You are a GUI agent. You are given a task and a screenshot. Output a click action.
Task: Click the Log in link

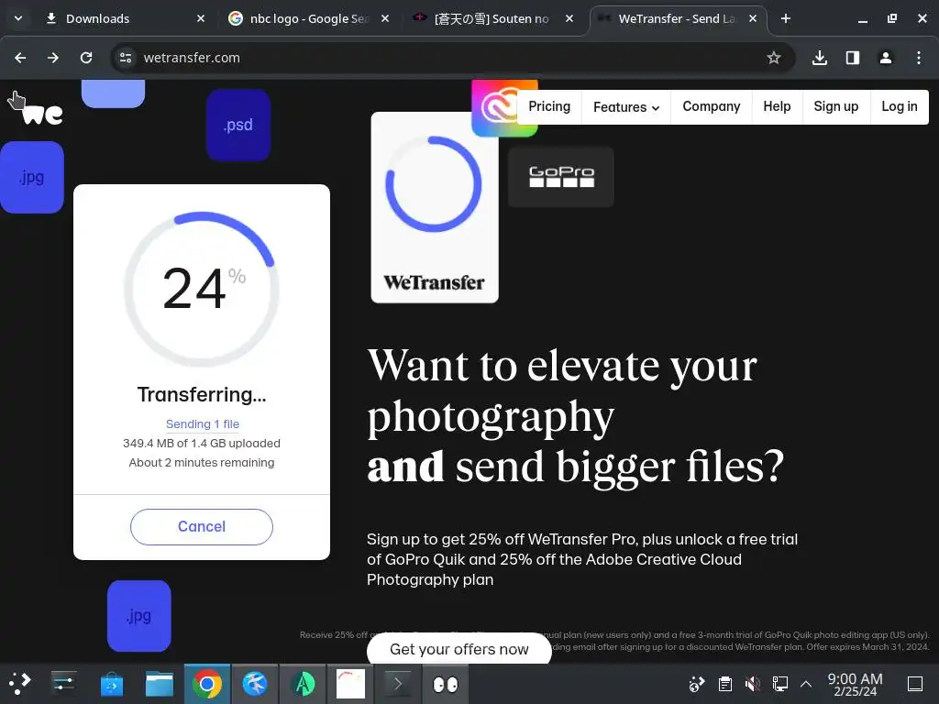900,106
